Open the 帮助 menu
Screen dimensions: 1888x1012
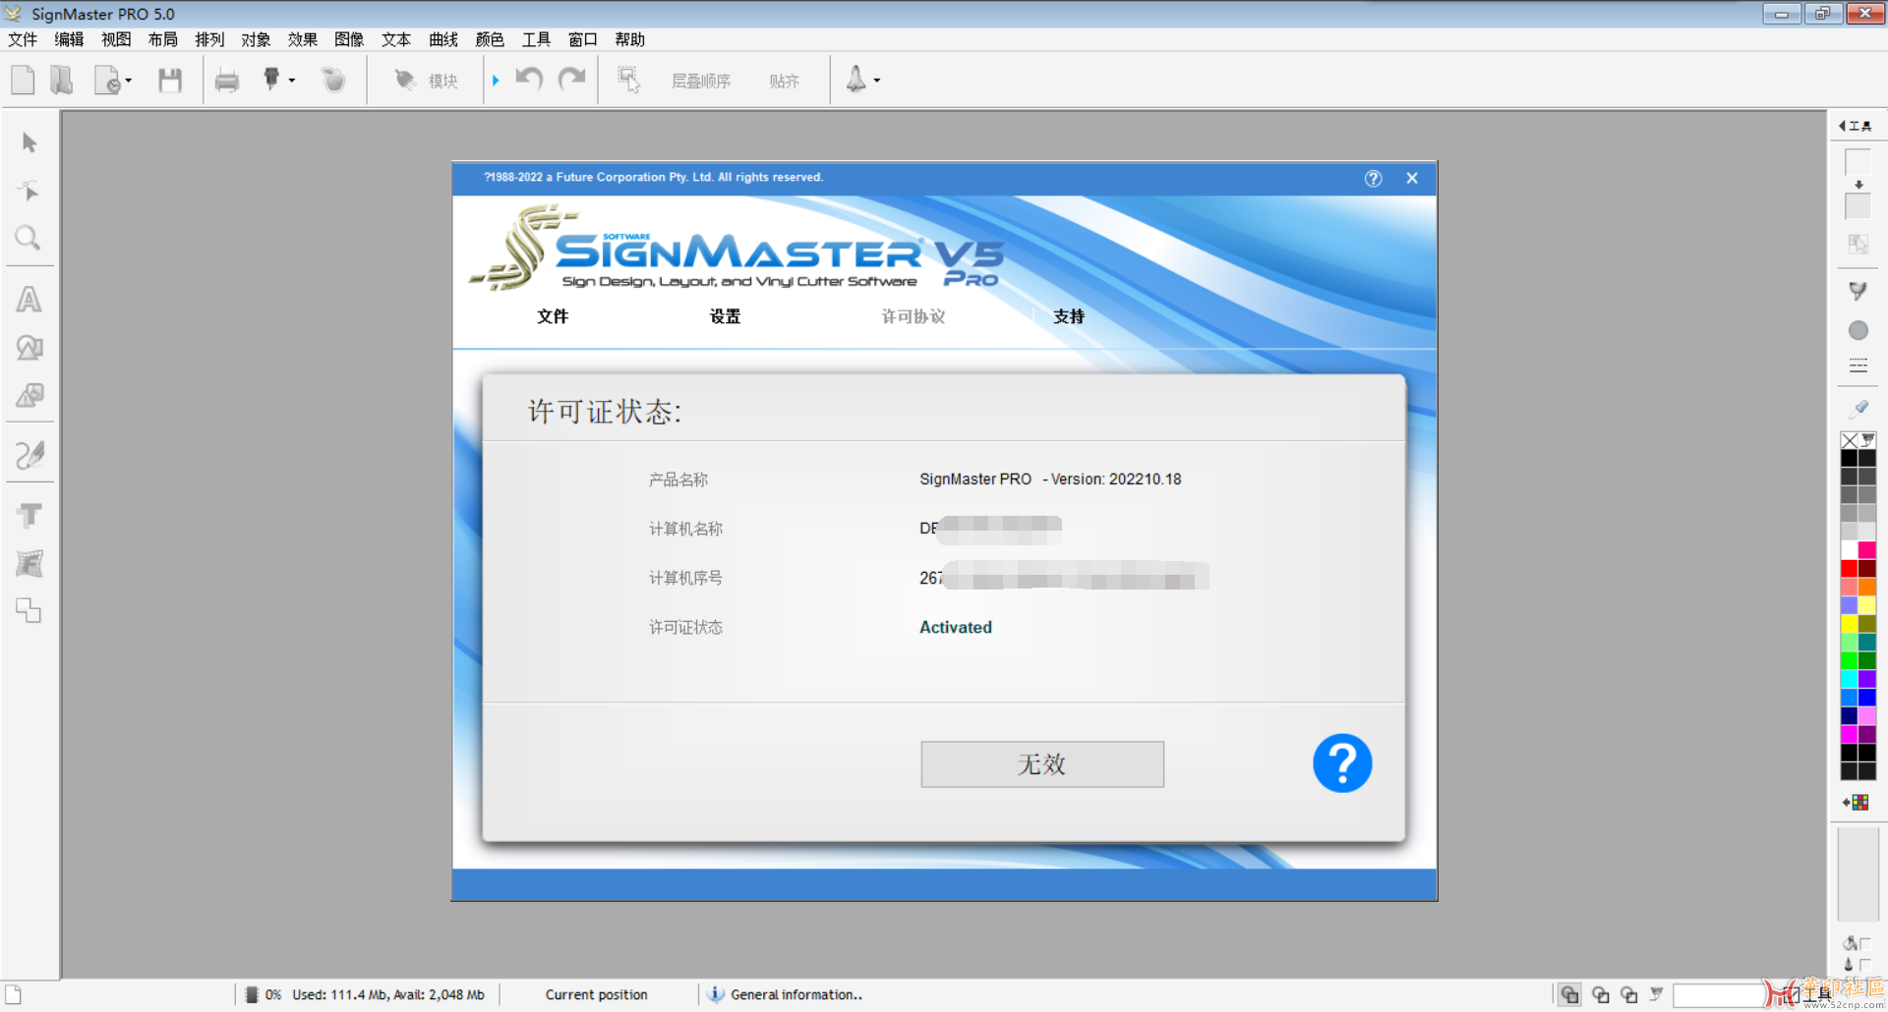pyautogui.click(x=630, y=39)
